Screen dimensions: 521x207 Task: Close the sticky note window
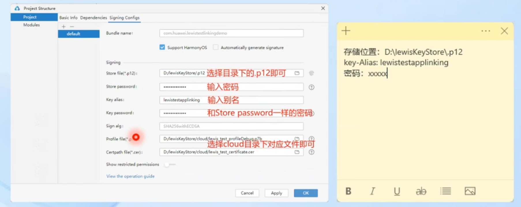pos(504,31)
